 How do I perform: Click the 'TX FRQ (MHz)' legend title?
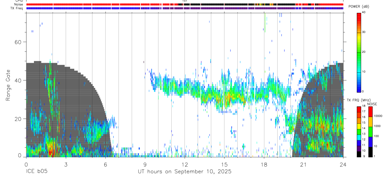[x=358, y=100]
